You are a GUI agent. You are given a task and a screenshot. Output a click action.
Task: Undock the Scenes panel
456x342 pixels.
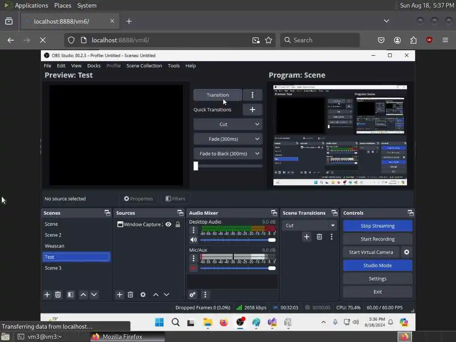coord(107,213)
